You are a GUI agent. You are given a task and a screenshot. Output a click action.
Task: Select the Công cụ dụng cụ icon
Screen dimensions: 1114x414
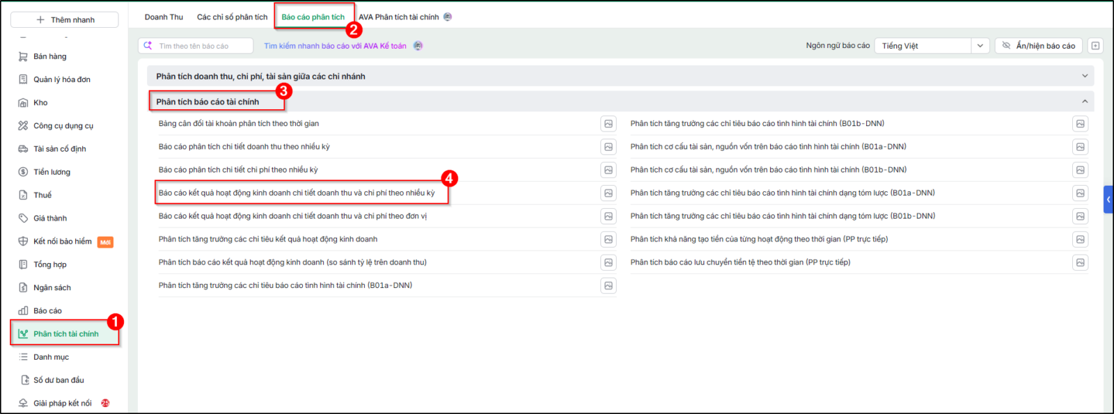click(23, 126)
